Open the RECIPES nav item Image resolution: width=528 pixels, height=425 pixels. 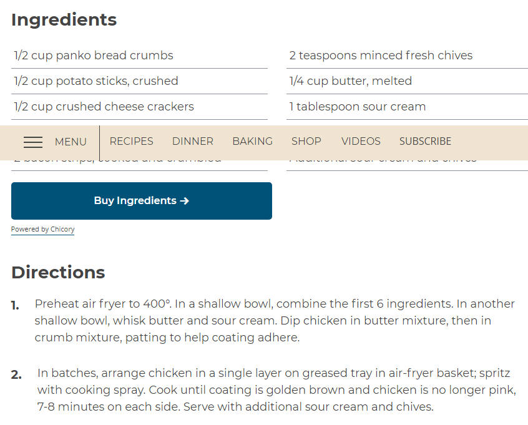[131, 141]
